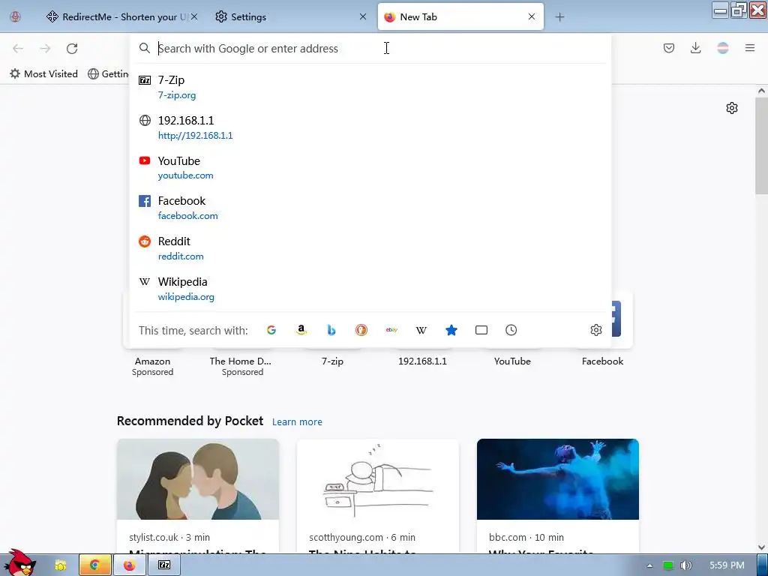Personalize new tab gear icon

[732, 108]
